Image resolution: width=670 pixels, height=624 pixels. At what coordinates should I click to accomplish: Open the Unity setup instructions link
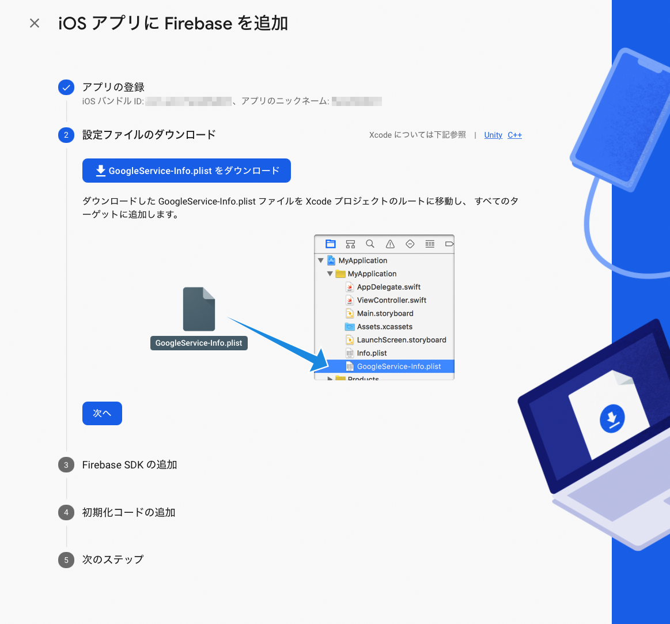click(493, 135)
